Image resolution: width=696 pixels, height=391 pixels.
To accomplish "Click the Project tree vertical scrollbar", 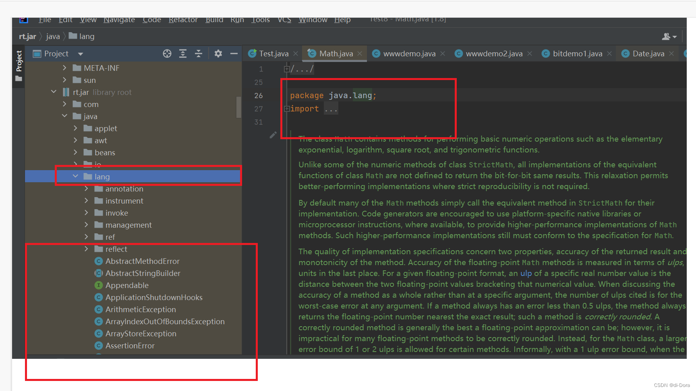I will point(239,107).
